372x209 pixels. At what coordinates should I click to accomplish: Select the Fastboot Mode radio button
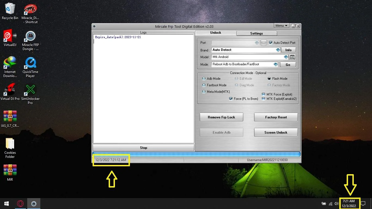(x=204, y=85)
